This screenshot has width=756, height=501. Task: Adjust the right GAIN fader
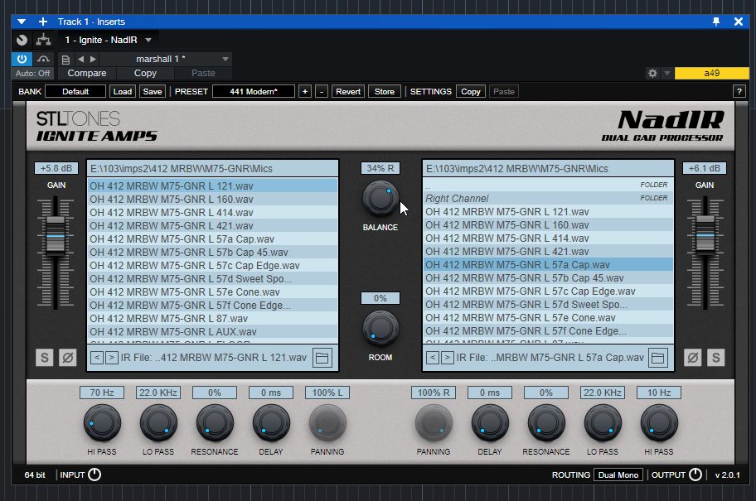coord(705,234)
